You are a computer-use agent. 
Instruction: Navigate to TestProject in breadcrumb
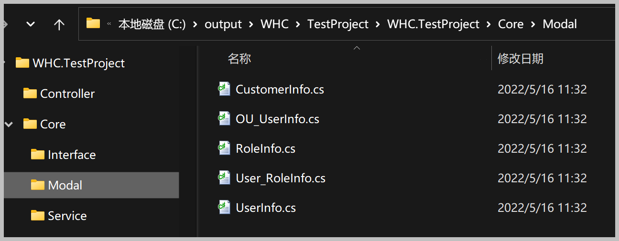[337, 24]
